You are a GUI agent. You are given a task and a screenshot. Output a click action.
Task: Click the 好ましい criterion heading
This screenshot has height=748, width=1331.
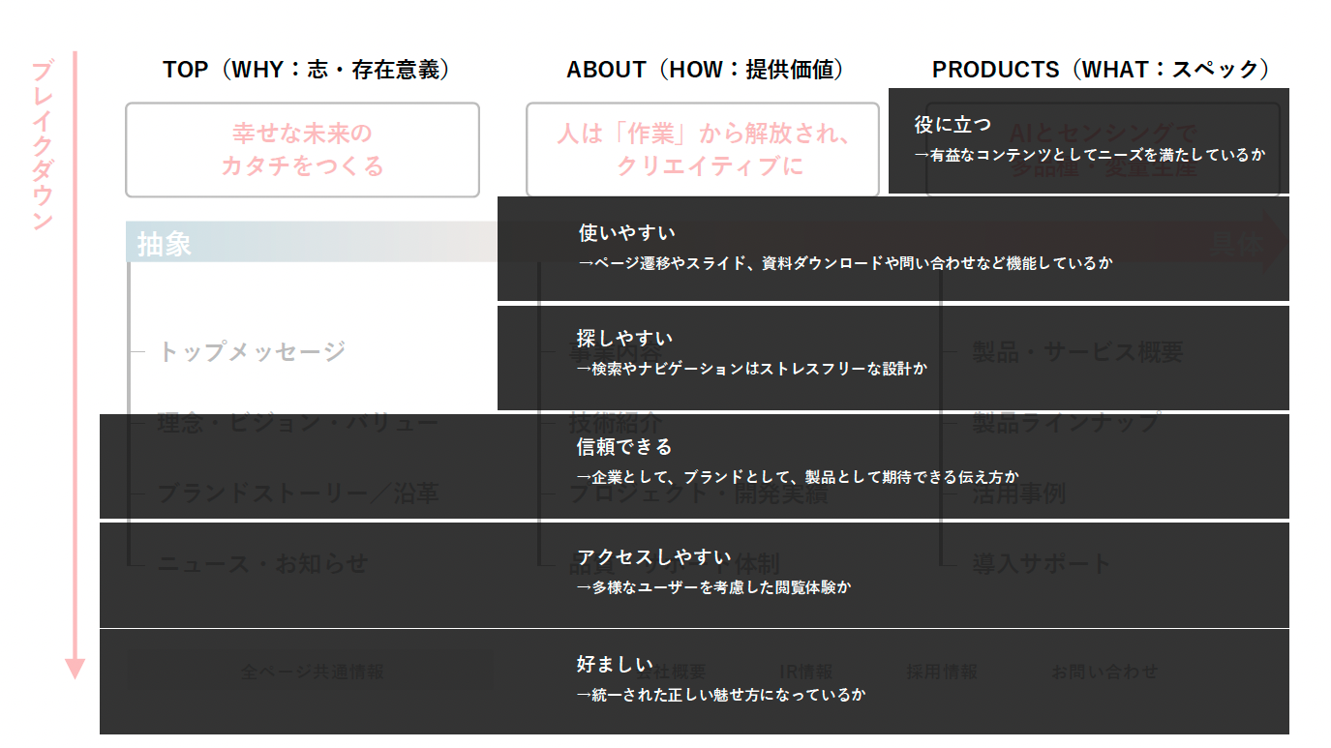[615, 664]
